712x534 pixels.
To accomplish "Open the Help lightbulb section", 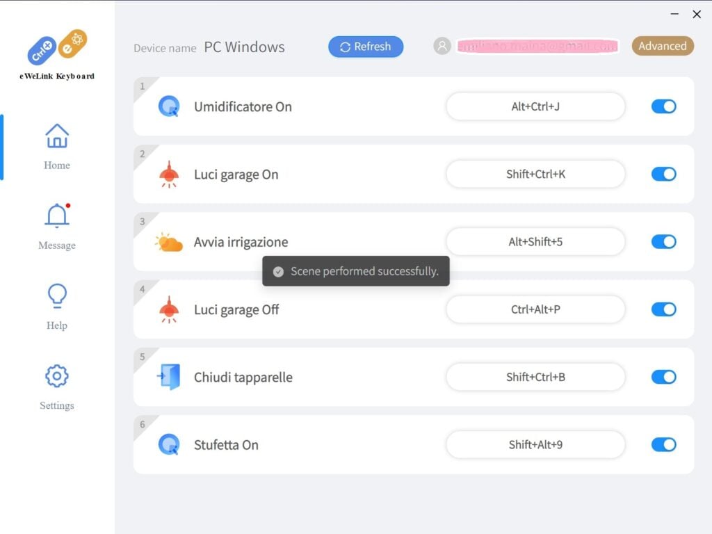I will 57,307.
